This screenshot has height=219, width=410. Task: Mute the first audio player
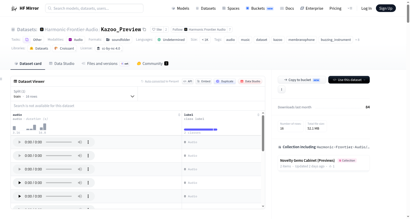point(80,142)
